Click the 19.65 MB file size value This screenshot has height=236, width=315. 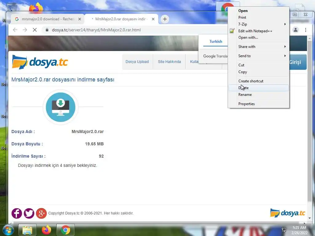pyautogui.click(x=94, y=144)
